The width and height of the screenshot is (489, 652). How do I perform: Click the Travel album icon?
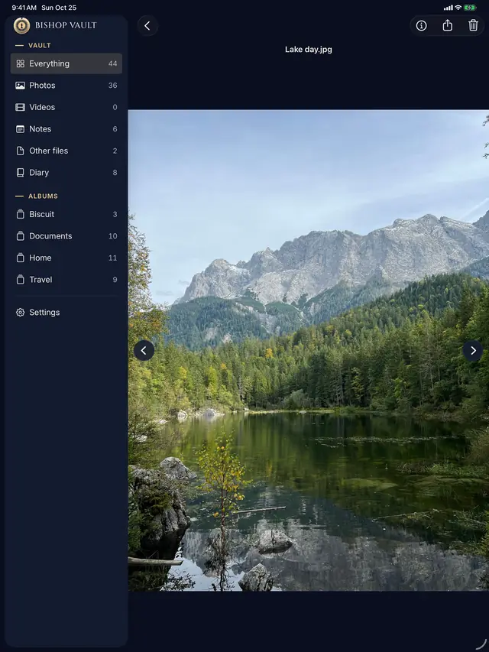(20, 280)
